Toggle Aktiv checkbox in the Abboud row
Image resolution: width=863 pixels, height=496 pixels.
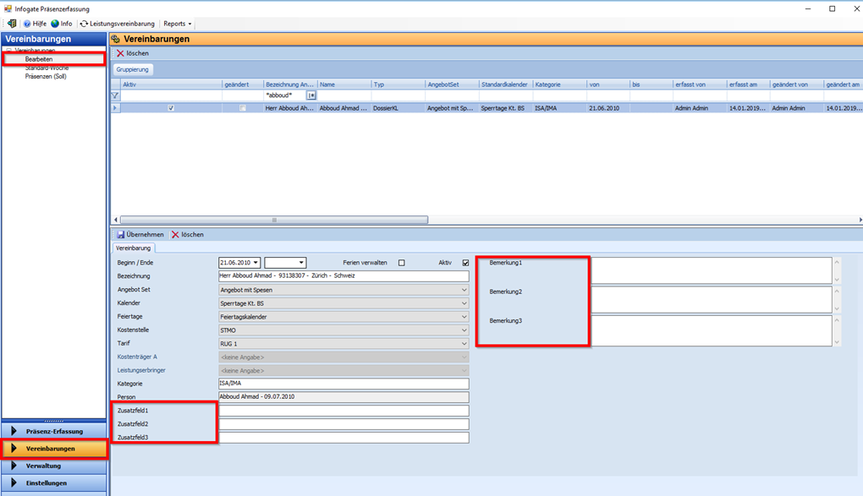(171, 108)
